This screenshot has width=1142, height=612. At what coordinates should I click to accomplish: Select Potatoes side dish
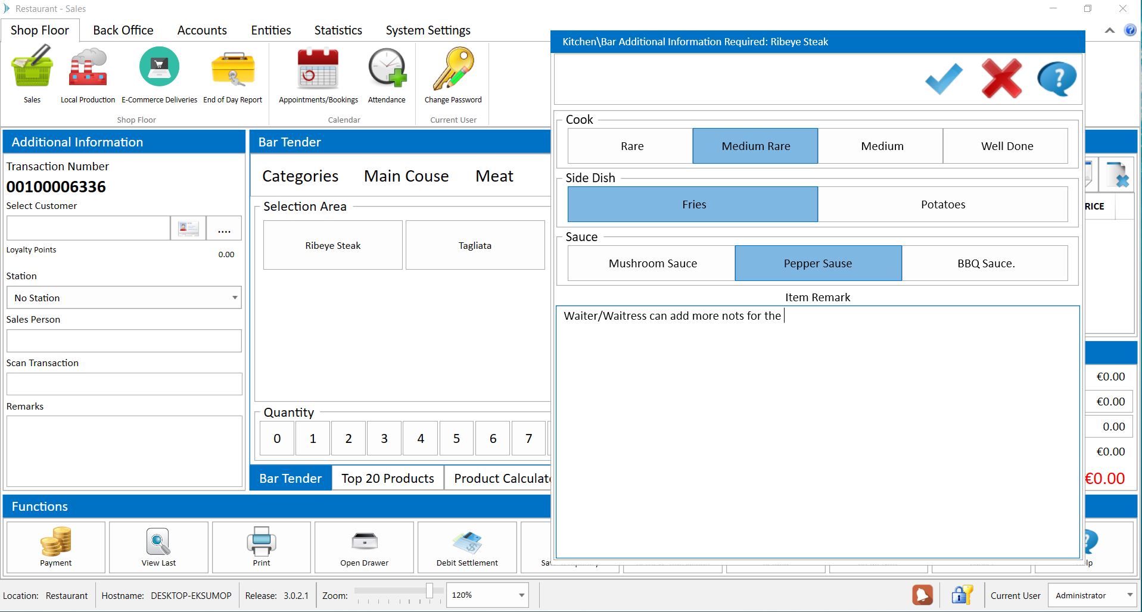(x=943, y=204)
